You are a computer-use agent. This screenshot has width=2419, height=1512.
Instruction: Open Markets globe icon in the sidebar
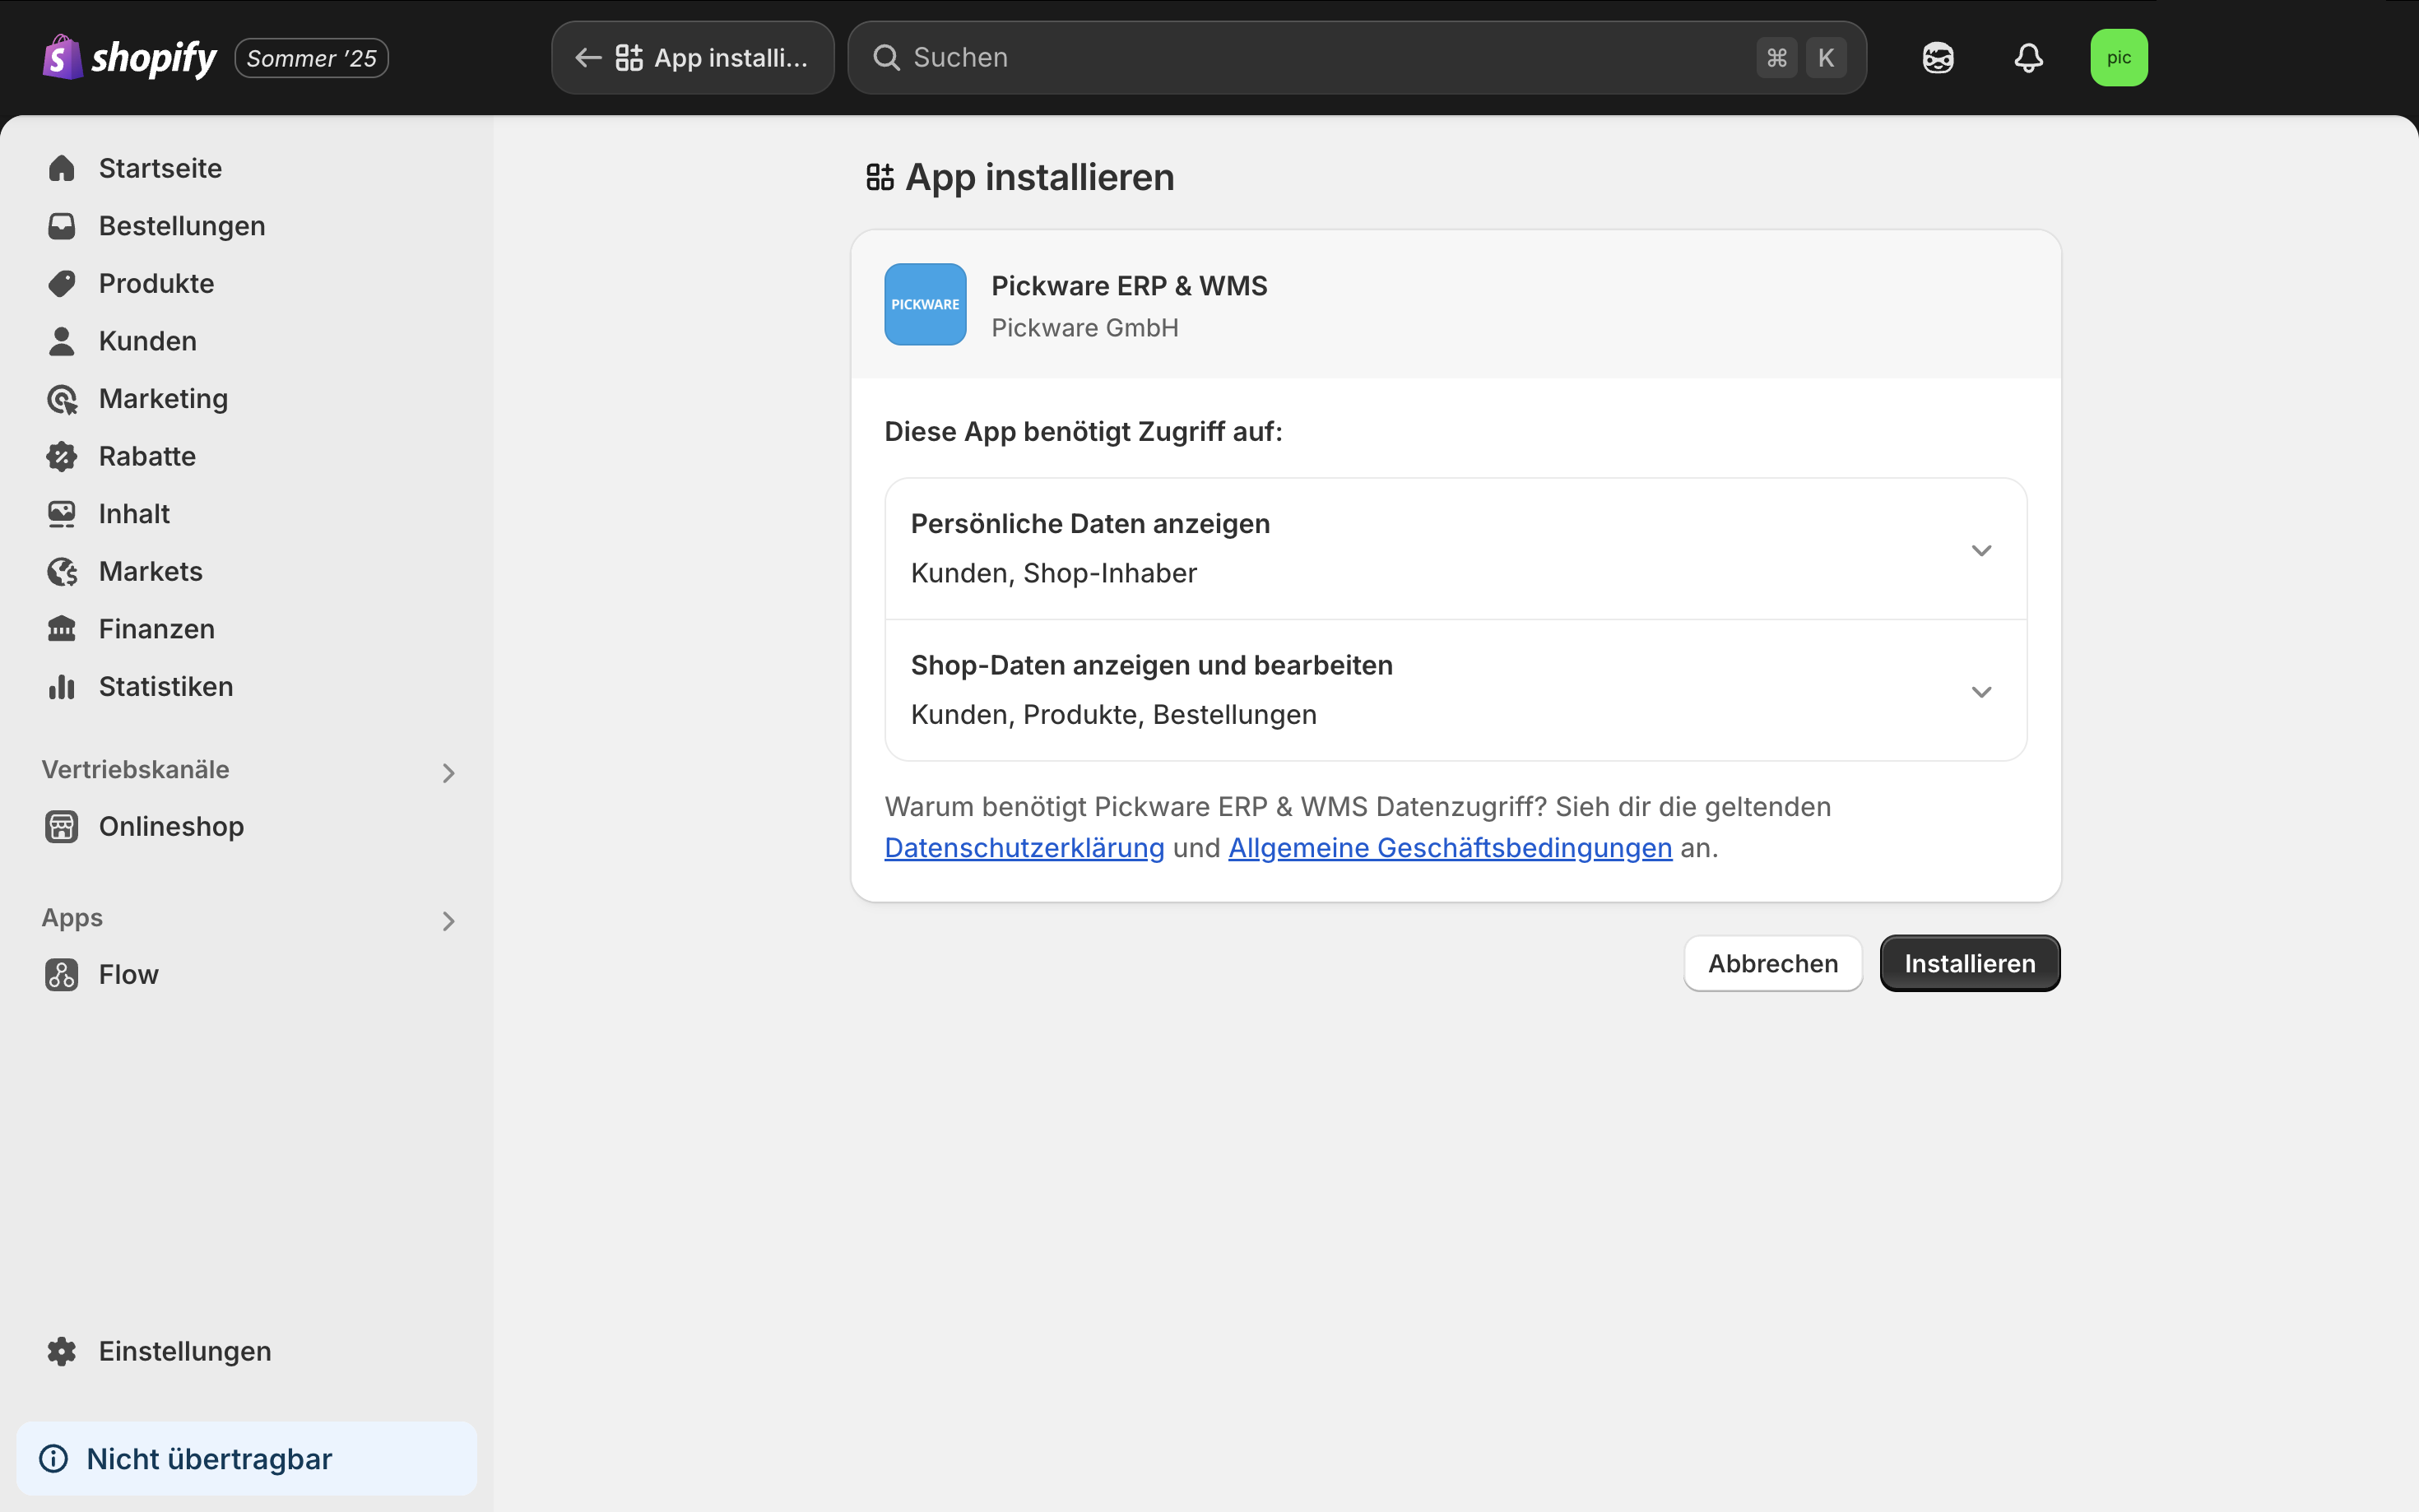[62, 572]
